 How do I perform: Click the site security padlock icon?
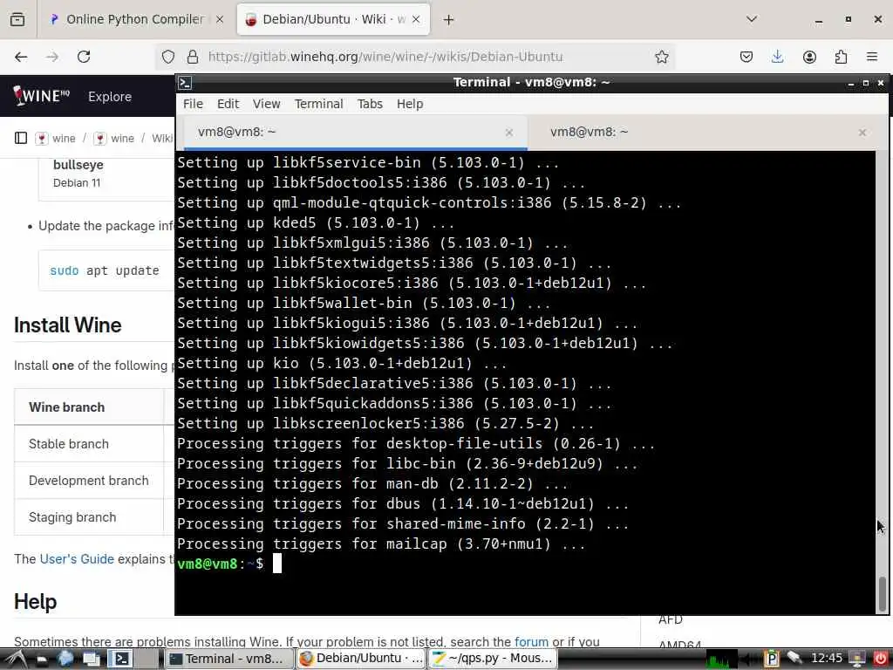click(x=193, y=57)
